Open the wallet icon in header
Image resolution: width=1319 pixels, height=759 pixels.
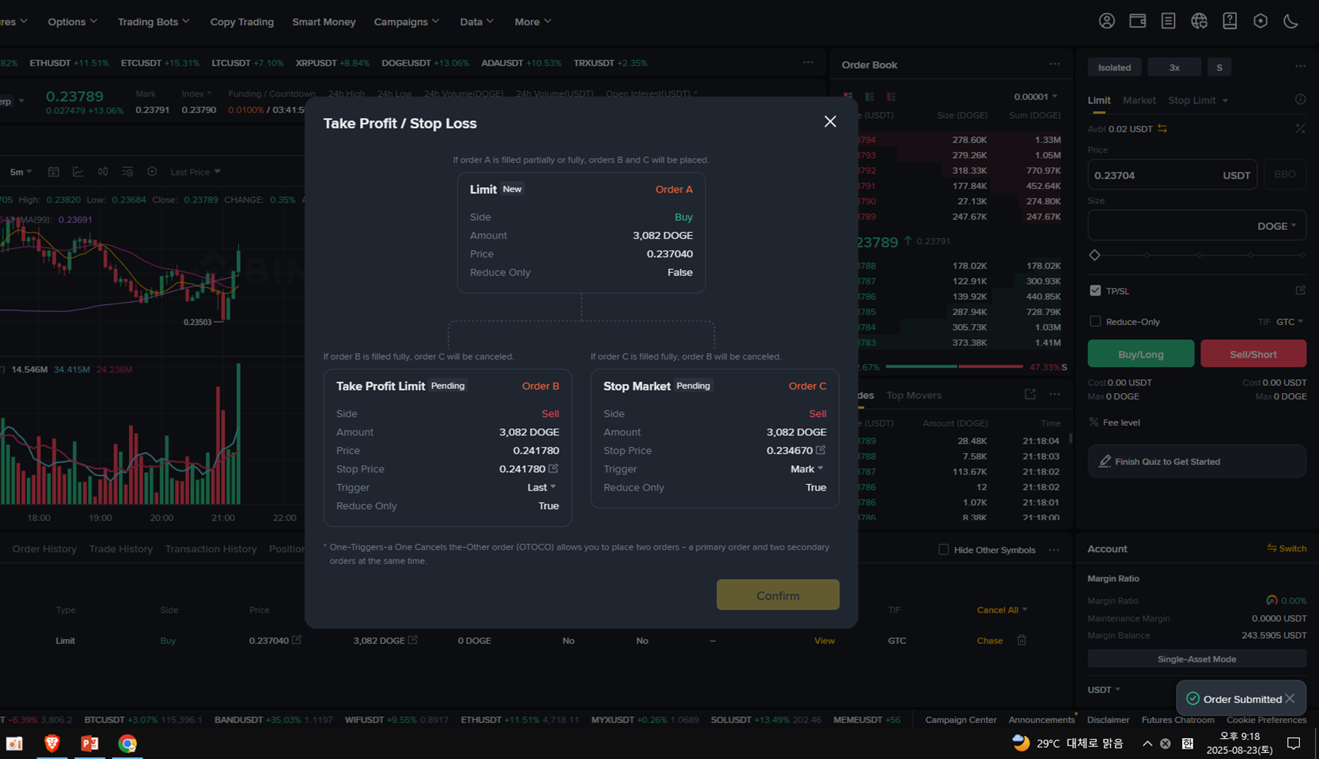coord(1137,22)
